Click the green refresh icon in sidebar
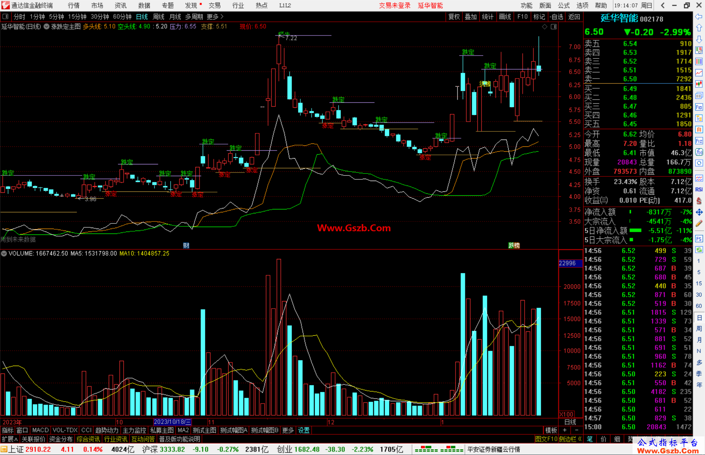Screen dimensions: 705x455 click(x=699, y=250)
